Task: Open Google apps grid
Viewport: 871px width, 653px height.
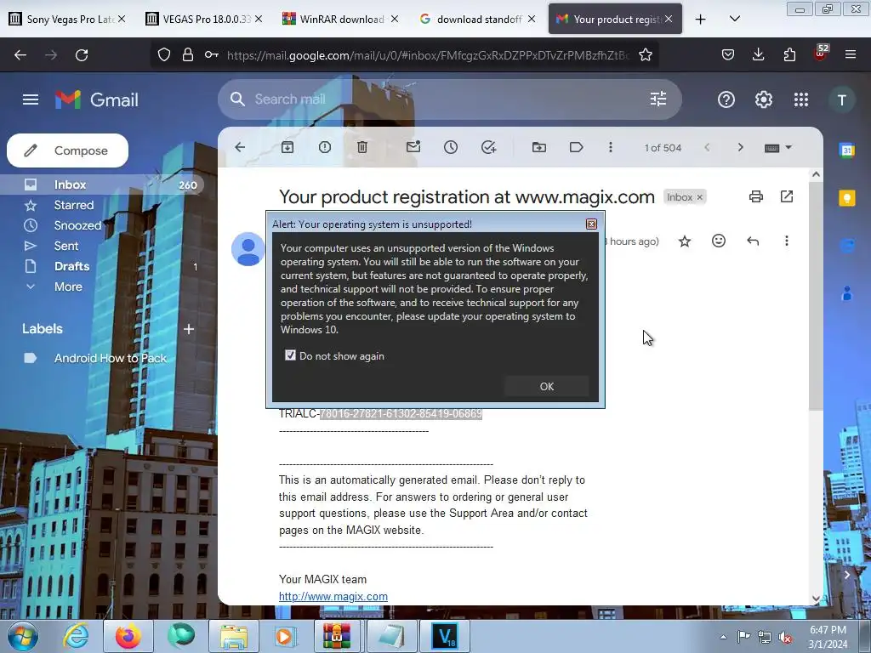Action: coord(801,99)
